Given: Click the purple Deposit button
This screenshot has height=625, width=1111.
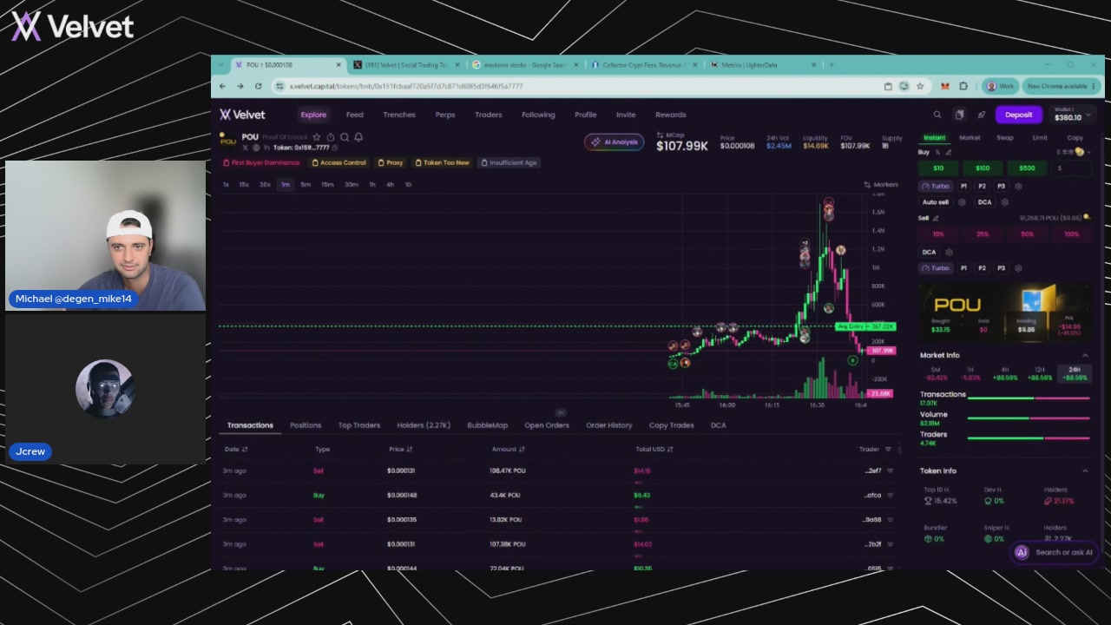Looking at the screenshot, I should pyautogui.click(x=1019, y=115).
